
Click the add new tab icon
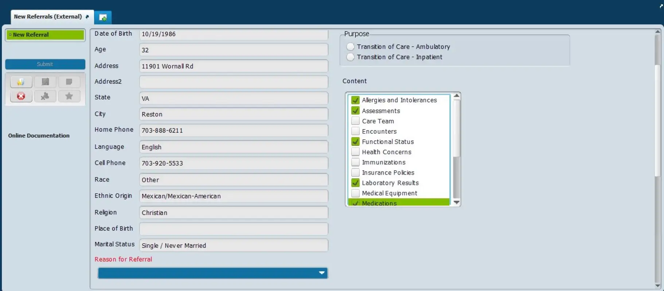pos(103,17)
